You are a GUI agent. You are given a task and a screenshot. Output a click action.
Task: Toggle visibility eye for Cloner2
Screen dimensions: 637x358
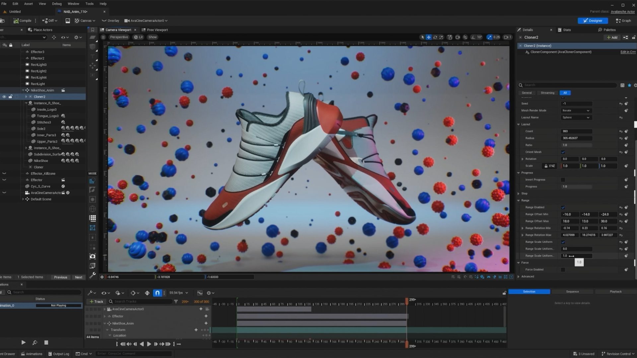[4, 97]
